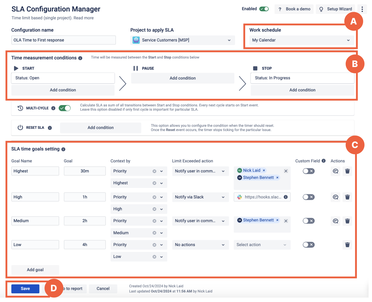Click the Configuration name input field
Image resolution: width=372 pixels, height=302 pixels.
(x=63, y=40)
